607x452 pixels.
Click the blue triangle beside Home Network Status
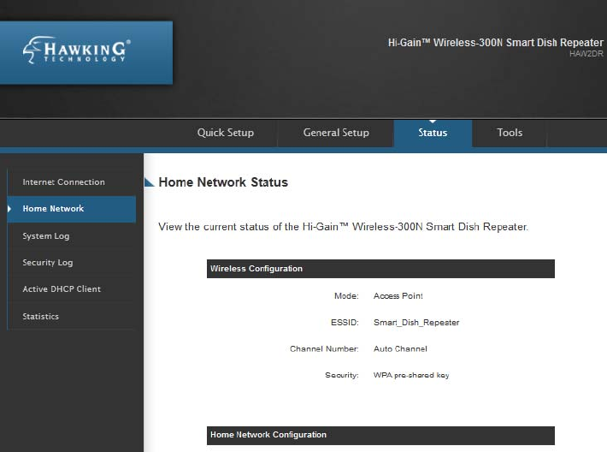coord(149,181)
